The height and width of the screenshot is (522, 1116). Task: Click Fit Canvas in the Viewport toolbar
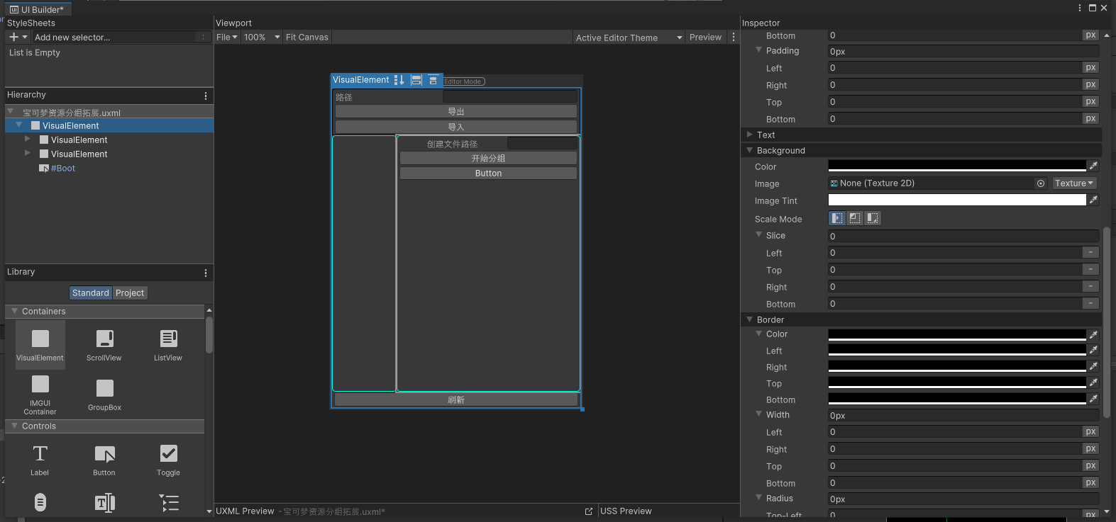pos(307,38)
